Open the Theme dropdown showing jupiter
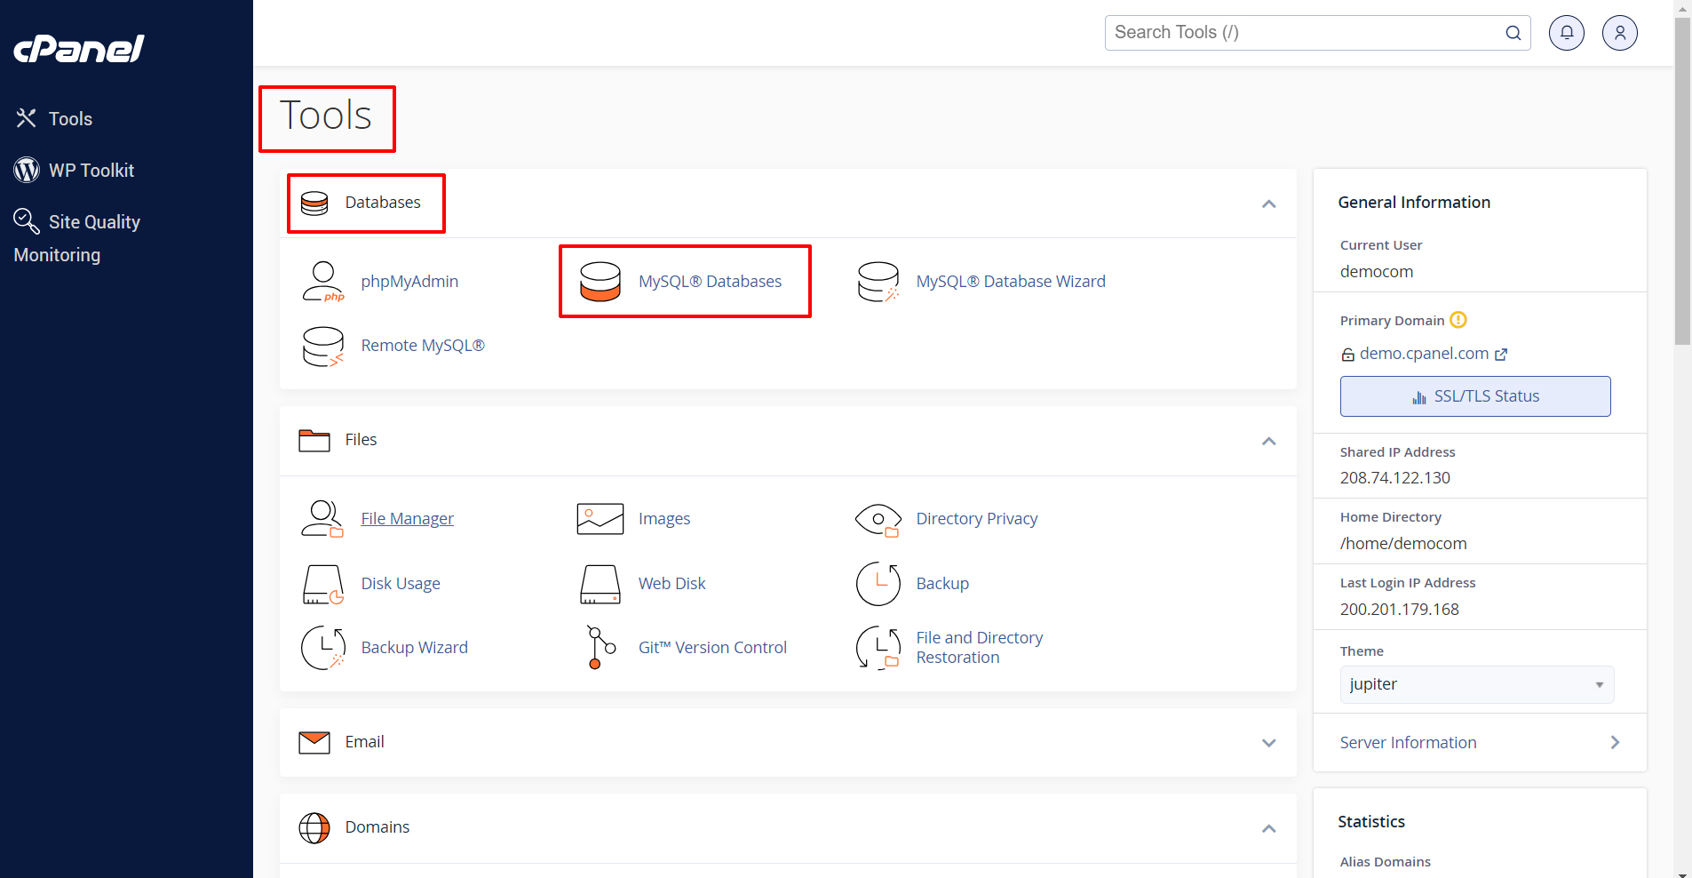This screenshot has width=1692, height=878. (1476, 684)
